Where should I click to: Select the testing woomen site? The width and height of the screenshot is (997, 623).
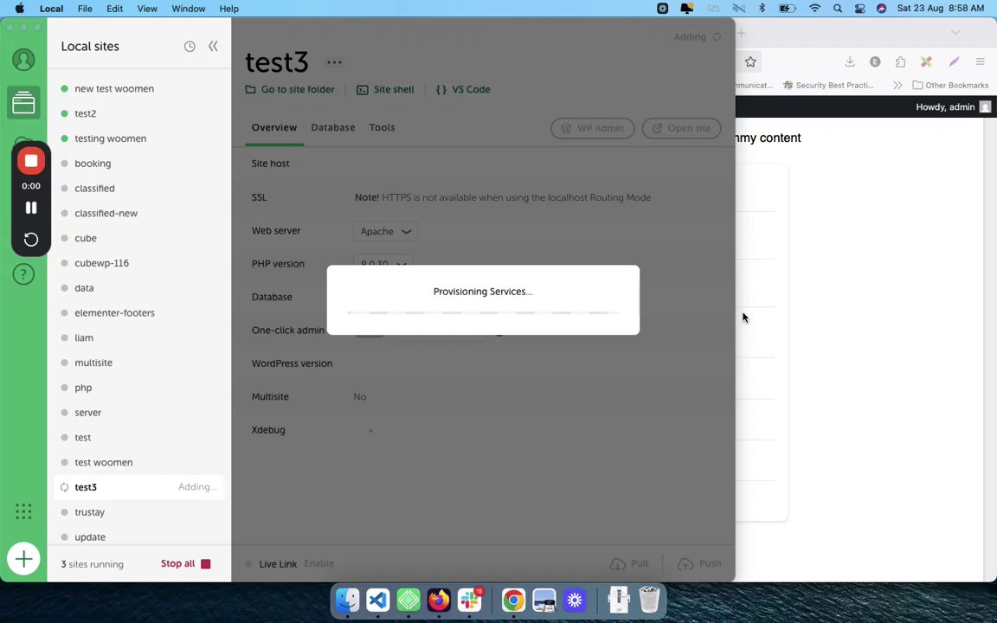(x=139, y=138)
